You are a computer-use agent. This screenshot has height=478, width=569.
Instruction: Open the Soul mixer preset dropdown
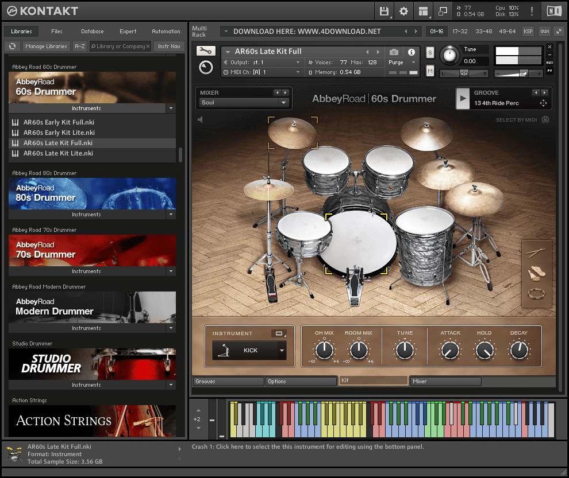[x=283, y=103]
